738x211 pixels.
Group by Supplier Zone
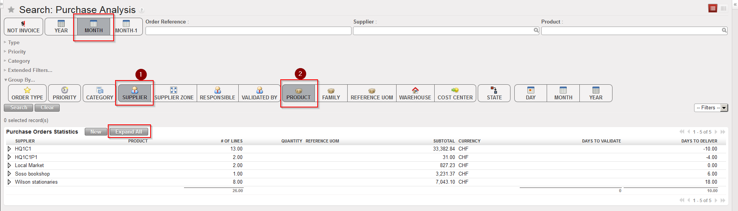pyautogui.click(x=174, y=94)
